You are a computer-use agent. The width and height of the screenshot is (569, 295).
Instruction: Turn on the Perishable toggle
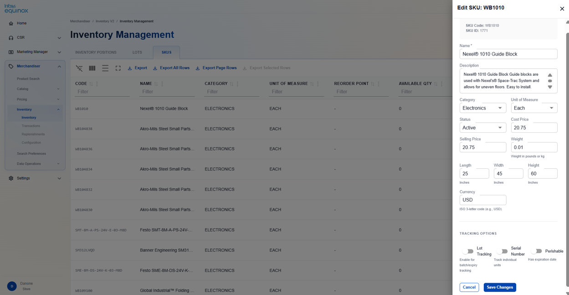[536, 251]
